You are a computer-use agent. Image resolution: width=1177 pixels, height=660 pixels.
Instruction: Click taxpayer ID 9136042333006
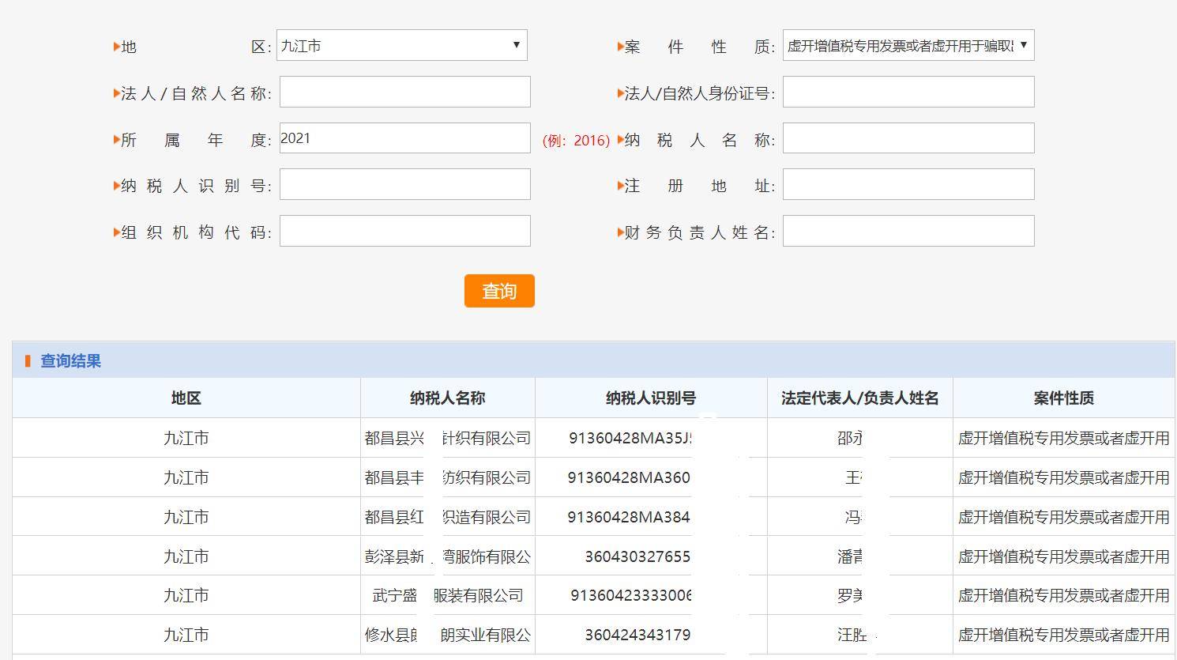(632, 595)
